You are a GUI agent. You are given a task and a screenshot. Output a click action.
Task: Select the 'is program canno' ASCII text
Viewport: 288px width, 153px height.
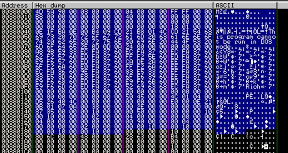[245, 36]
